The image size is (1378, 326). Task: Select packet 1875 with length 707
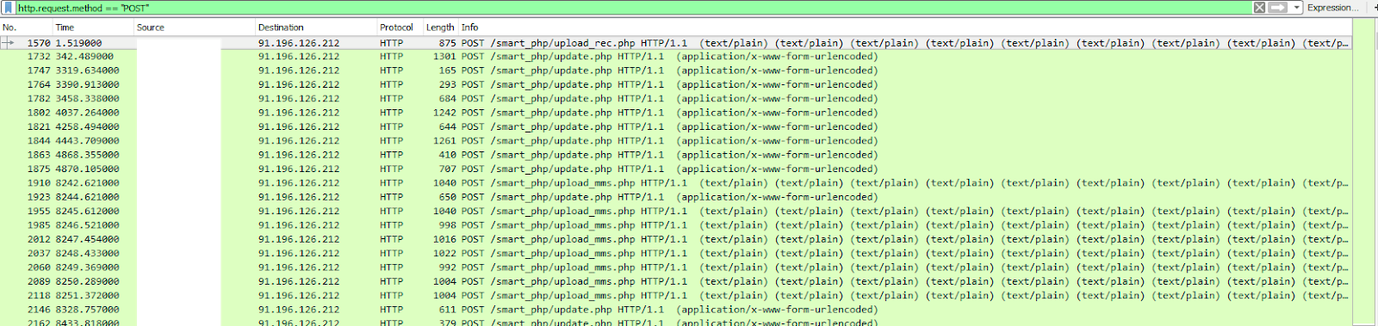tap(676, 169)
